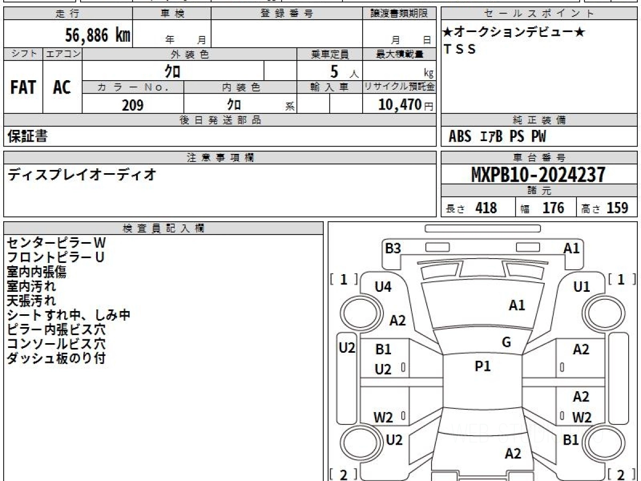
Task: Select the width value 176
Action: pyautogui.click(x=553, y=208)
